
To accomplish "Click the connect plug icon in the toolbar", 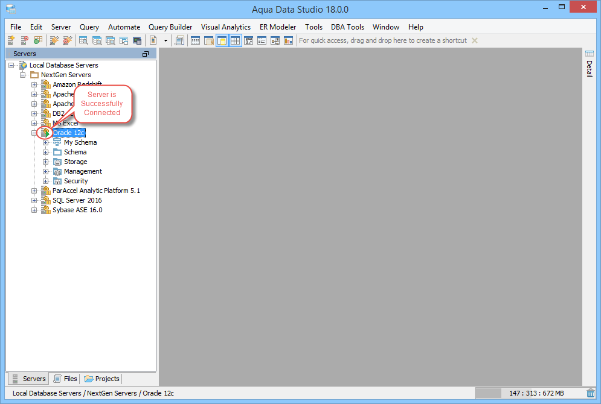I will pyautogui.click(x=54, y=40).
